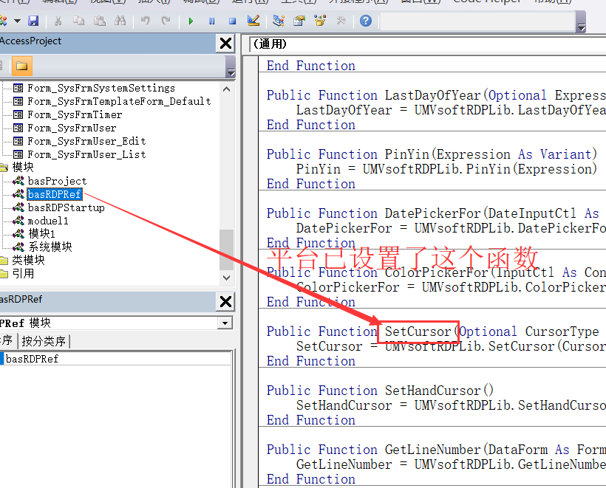This screenshot has height=488, width=606.
Task: Select the moduel1 module
Action: (x=48, y=221)
